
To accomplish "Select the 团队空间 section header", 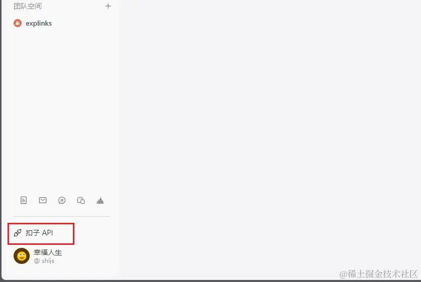I will (28, 6).
